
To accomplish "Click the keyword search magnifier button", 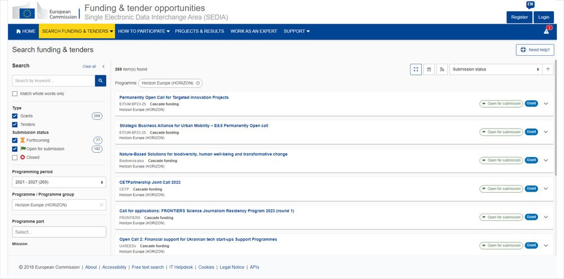I will pyautogui.click(x=101, y=81).
